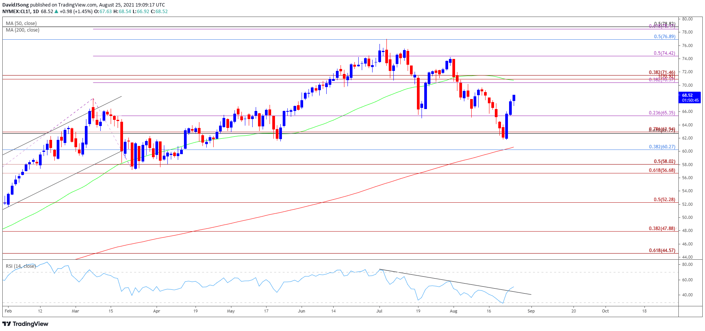The width and height of the screenshot is (705, 331).
Task: Select the 0.618(56.68) Fibonacci label
Action: point(662,170)
